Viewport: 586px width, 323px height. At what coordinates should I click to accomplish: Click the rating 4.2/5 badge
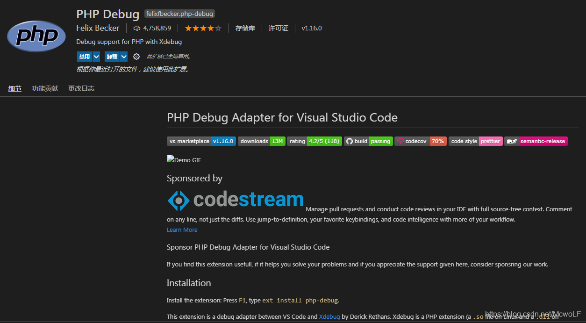pyautogui.click(x=314, y=141)
